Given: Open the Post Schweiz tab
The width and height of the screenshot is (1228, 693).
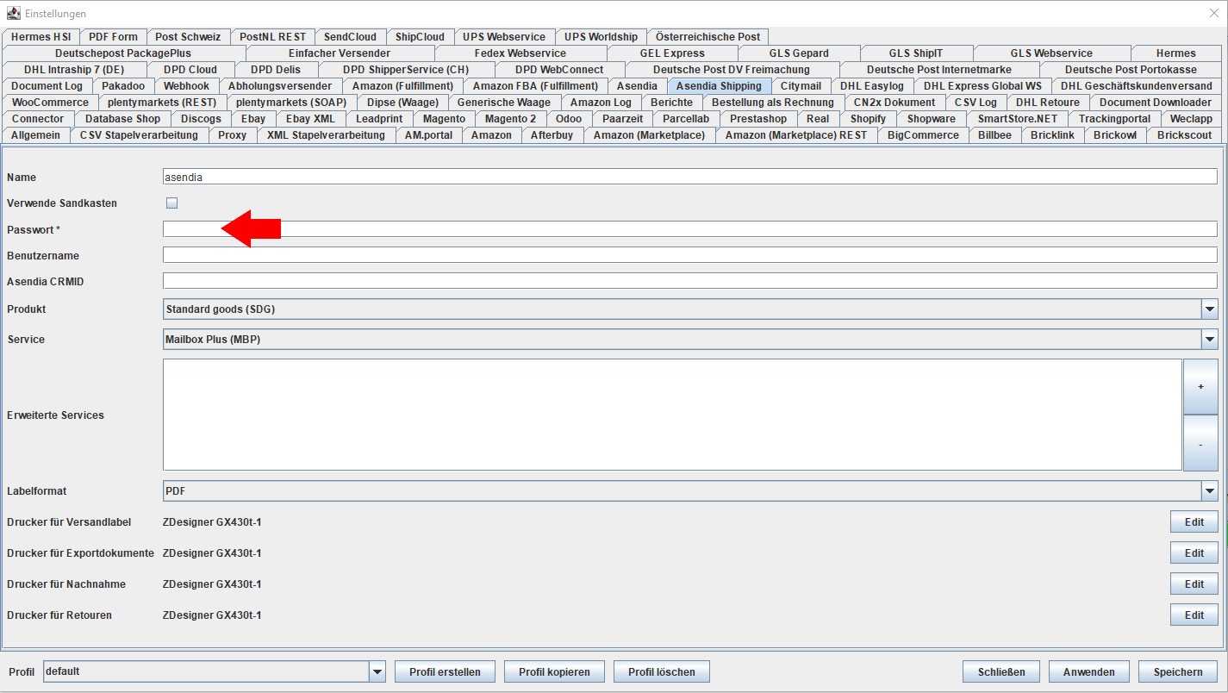Looking at the screenshot, I should 188,37.
